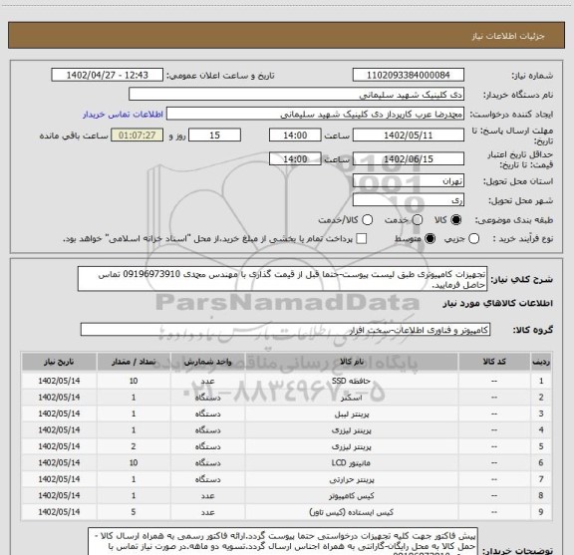Image resolution: width=574 pixels, height=555 pixels.
Task: Click the price validity date 1402/06/15
Action: tap(409, 158)
